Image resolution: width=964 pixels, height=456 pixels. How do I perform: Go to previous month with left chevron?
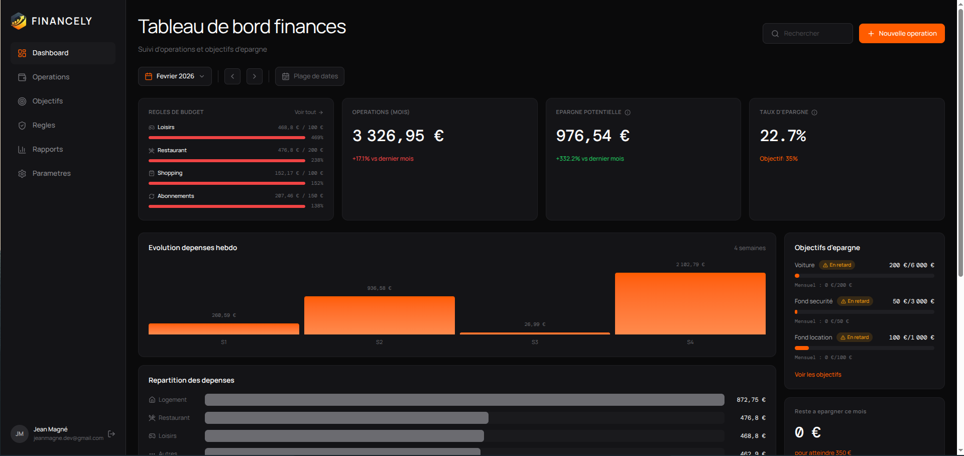tap(232, 76)
